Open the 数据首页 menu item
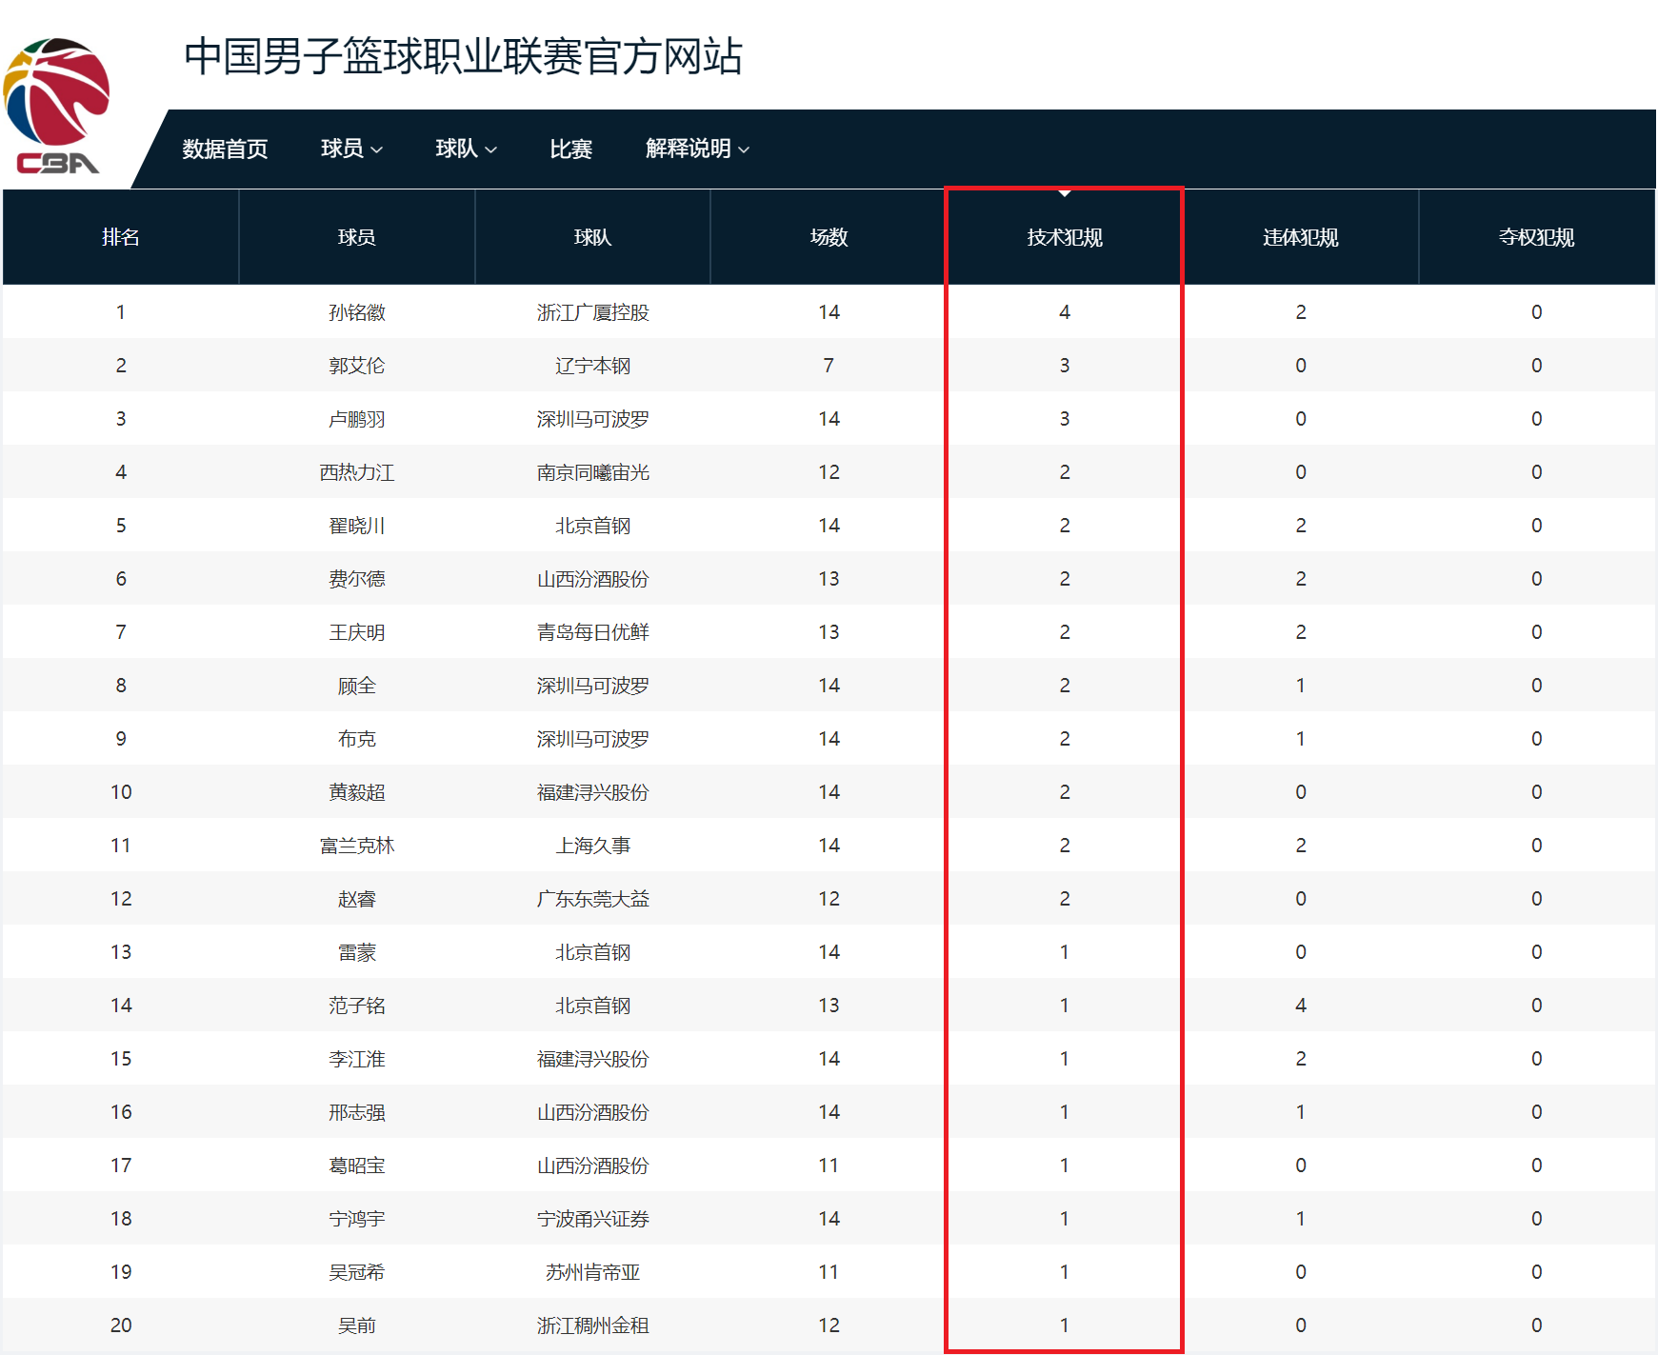 pyautogui.click(x=225, y=149)
